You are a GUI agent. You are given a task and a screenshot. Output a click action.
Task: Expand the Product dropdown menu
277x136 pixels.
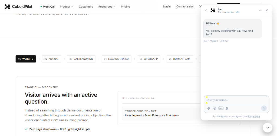(67, 7)
